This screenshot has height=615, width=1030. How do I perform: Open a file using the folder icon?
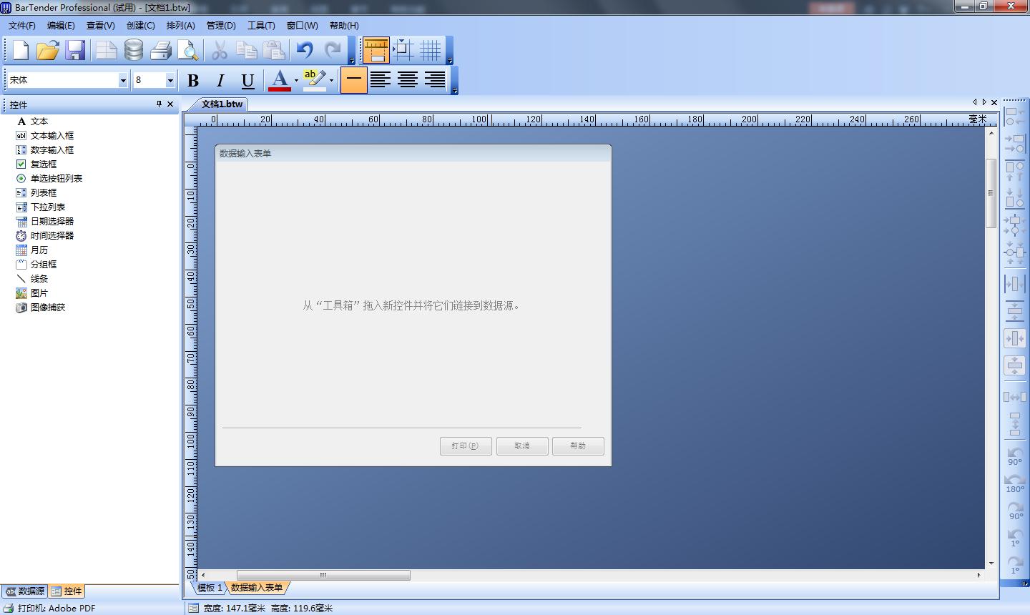[x=48, y=50]
